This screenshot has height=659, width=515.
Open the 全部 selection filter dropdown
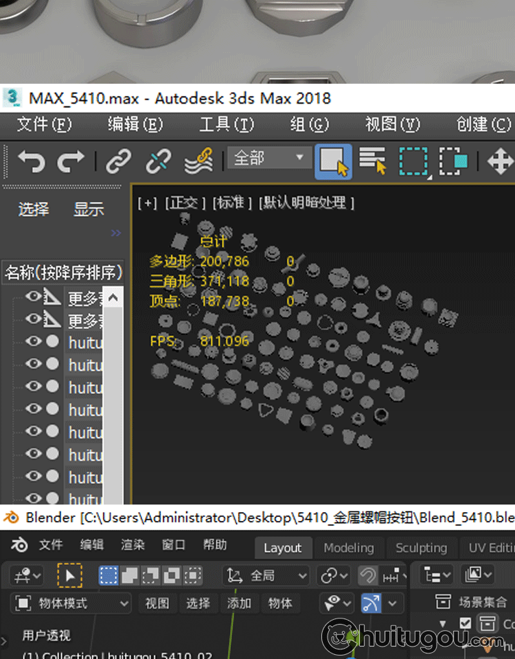[x=269, y=159]
